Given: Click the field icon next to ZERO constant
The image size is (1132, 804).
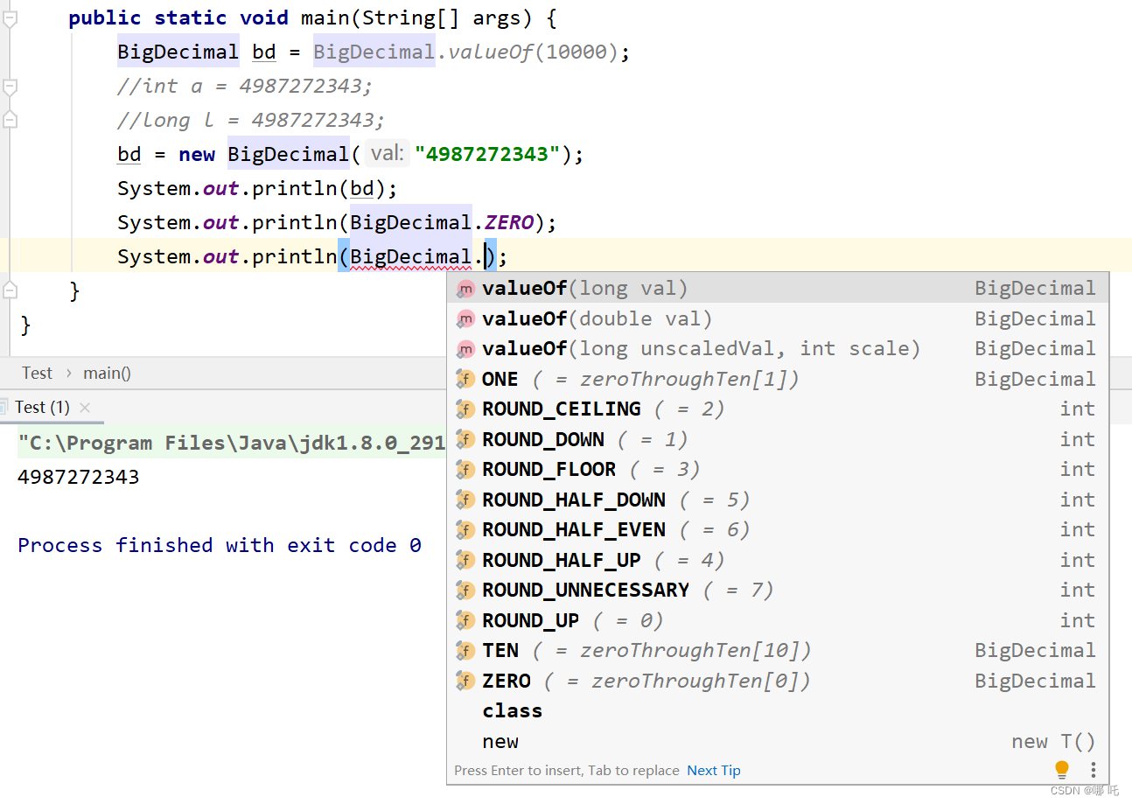Looking at the screenshot, I should point(465,680).
